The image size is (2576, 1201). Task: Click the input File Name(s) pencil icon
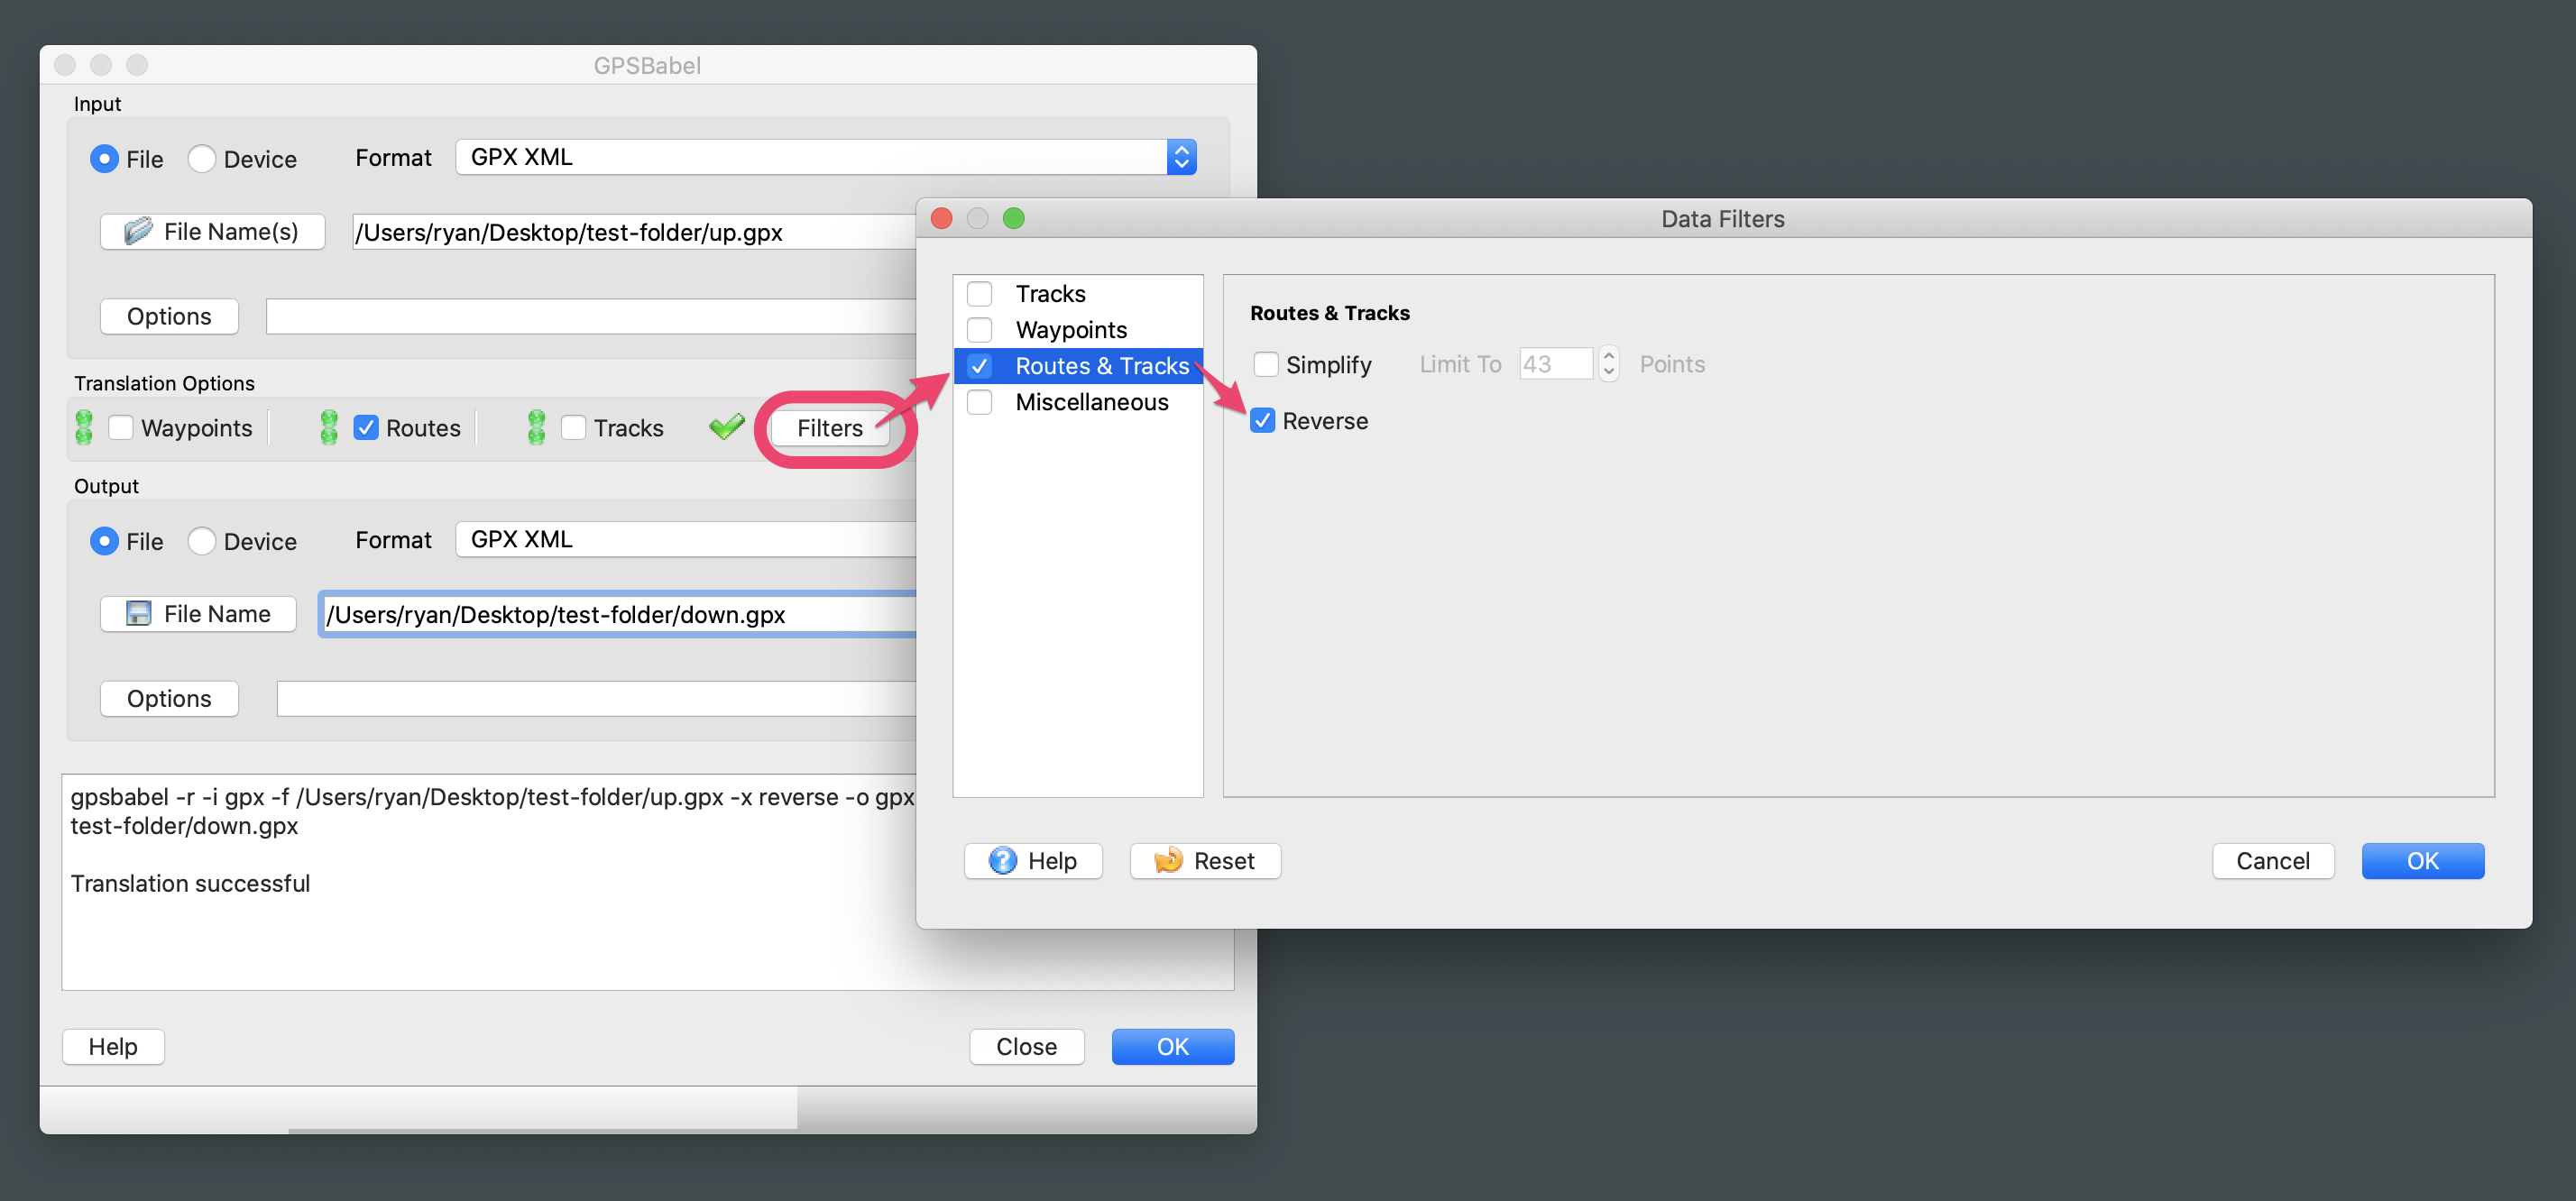click(x=138, y=231)
